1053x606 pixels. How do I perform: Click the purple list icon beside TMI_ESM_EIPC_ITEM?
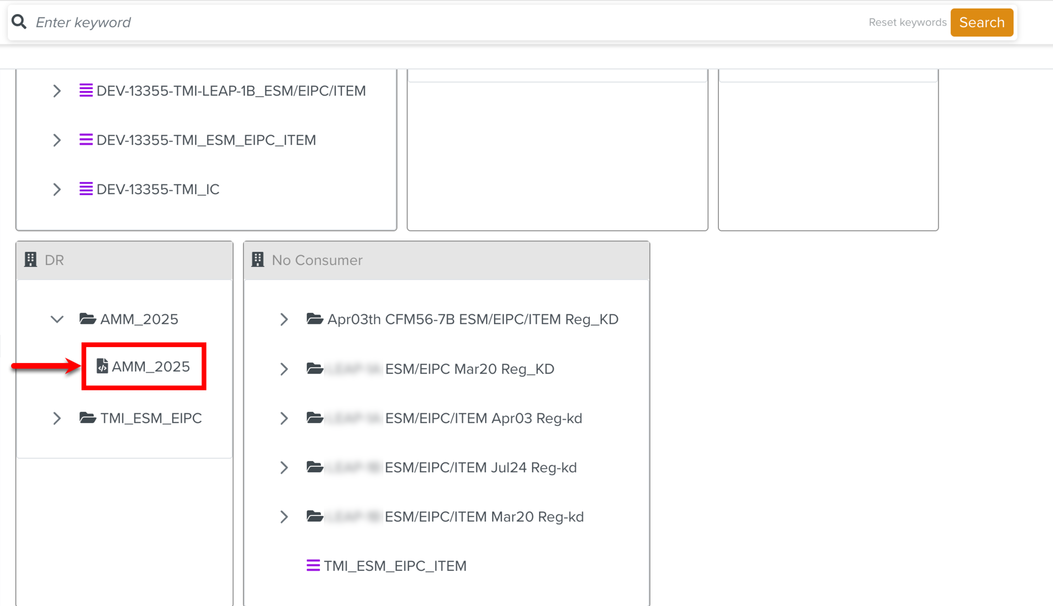pos(313,565)
